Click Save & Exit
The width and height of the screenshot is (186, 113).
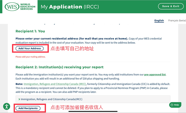tap(171, 6)
